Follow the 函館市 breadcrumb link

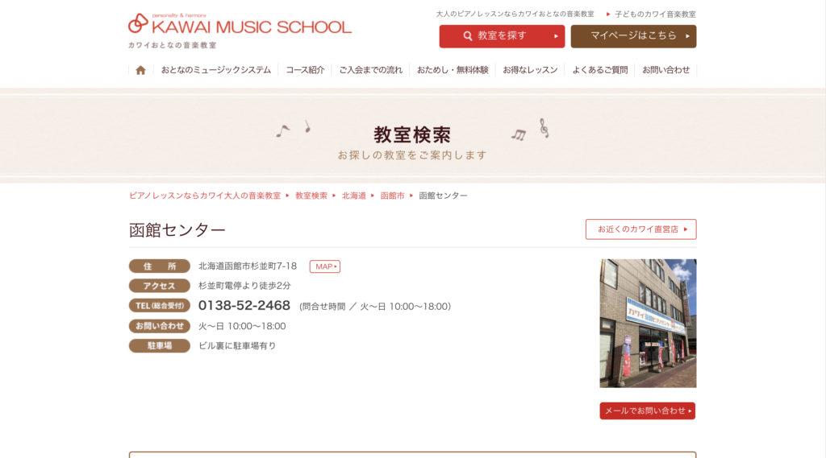392,196
